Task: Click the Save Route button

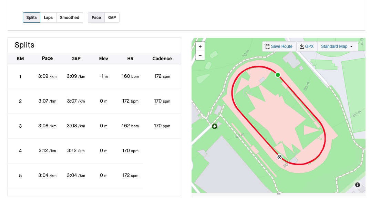Action: (x=279, y=46)
